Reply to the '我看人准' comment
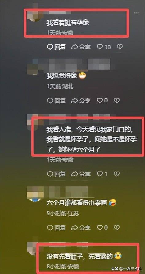 (x=57, y=174)
